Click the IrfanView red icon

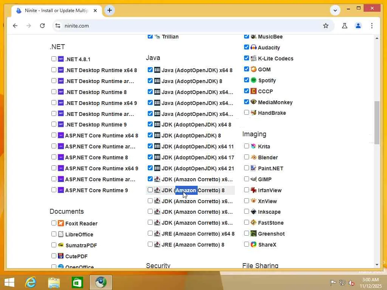254,190
